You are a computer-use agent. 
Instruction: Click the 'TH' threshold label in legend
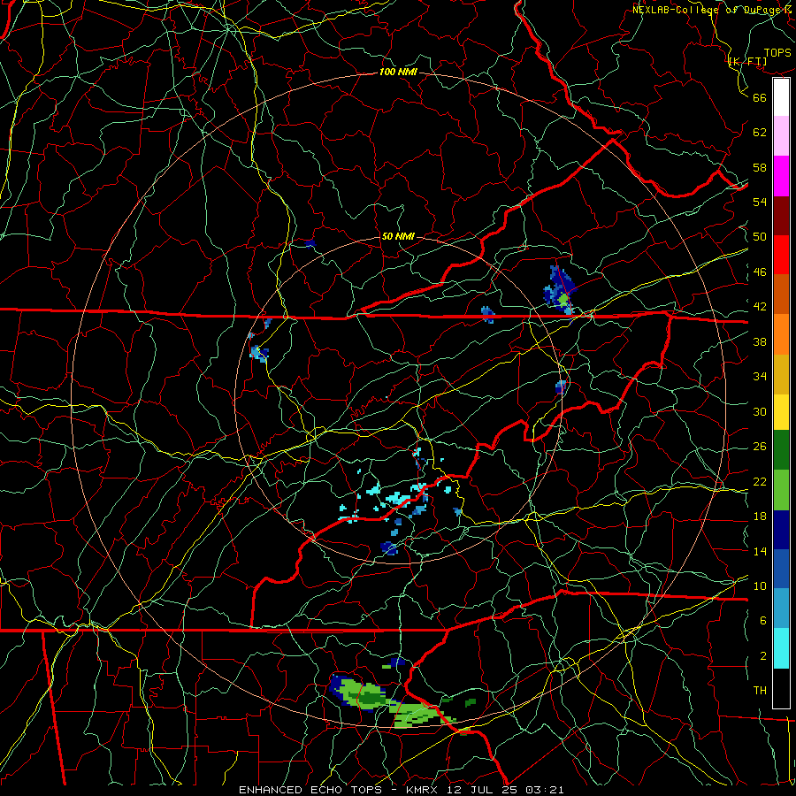click(760, 691)
